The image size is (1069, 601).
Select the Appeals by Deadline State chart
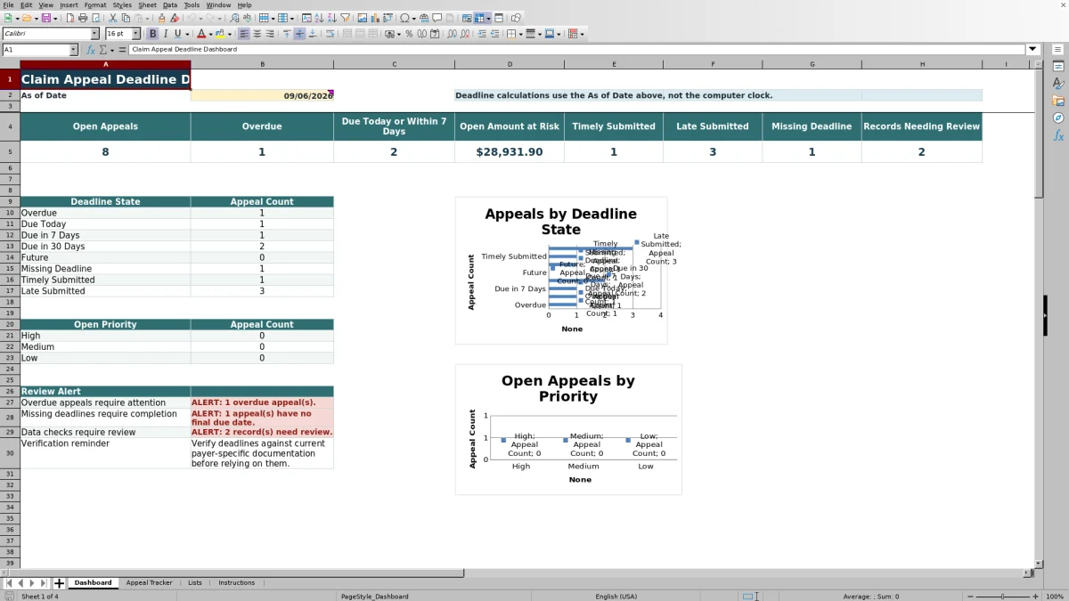[x=561, y=271]
